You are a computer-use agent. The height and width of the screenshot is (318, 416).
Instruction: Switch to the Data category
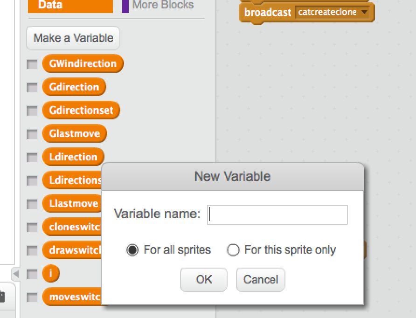(70, 5)
